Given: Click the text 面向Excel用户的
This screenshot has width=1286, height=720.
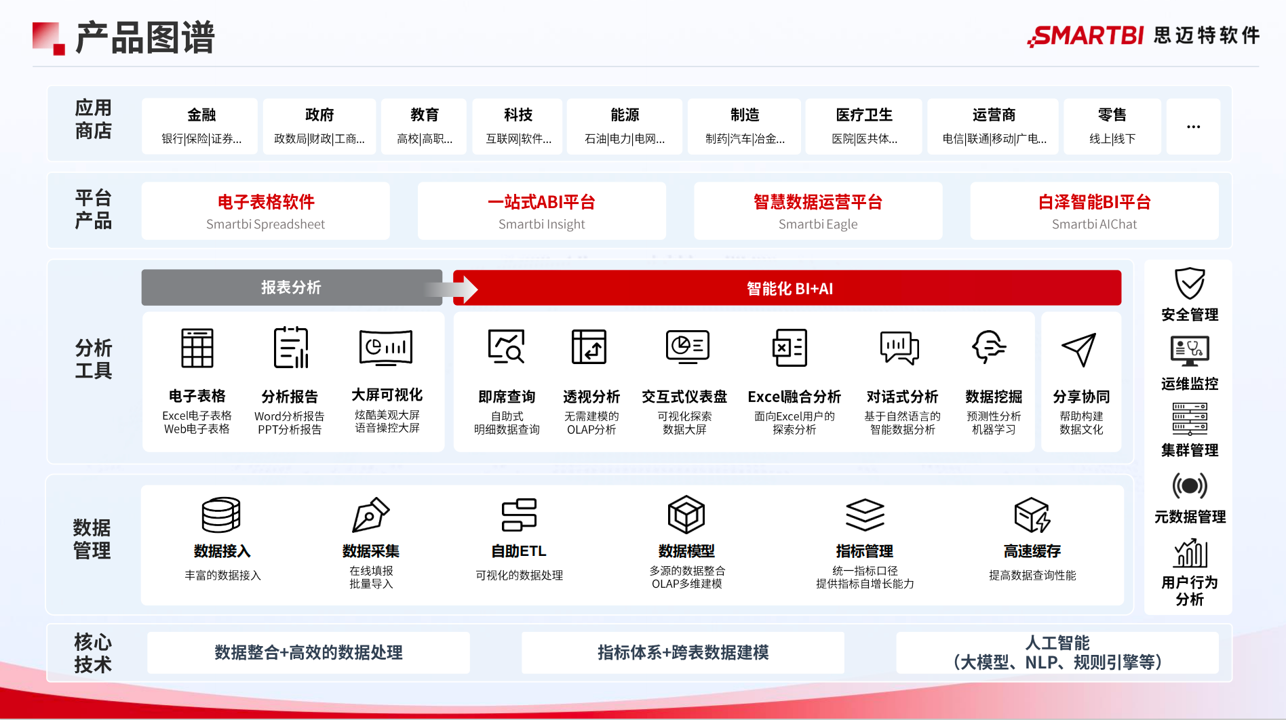Looking at the screenshot, I should [x=794, y=416].
